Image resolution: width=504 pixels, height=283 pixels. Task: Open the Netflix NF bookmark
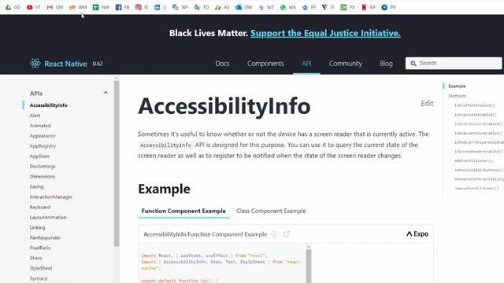(364, 7)
